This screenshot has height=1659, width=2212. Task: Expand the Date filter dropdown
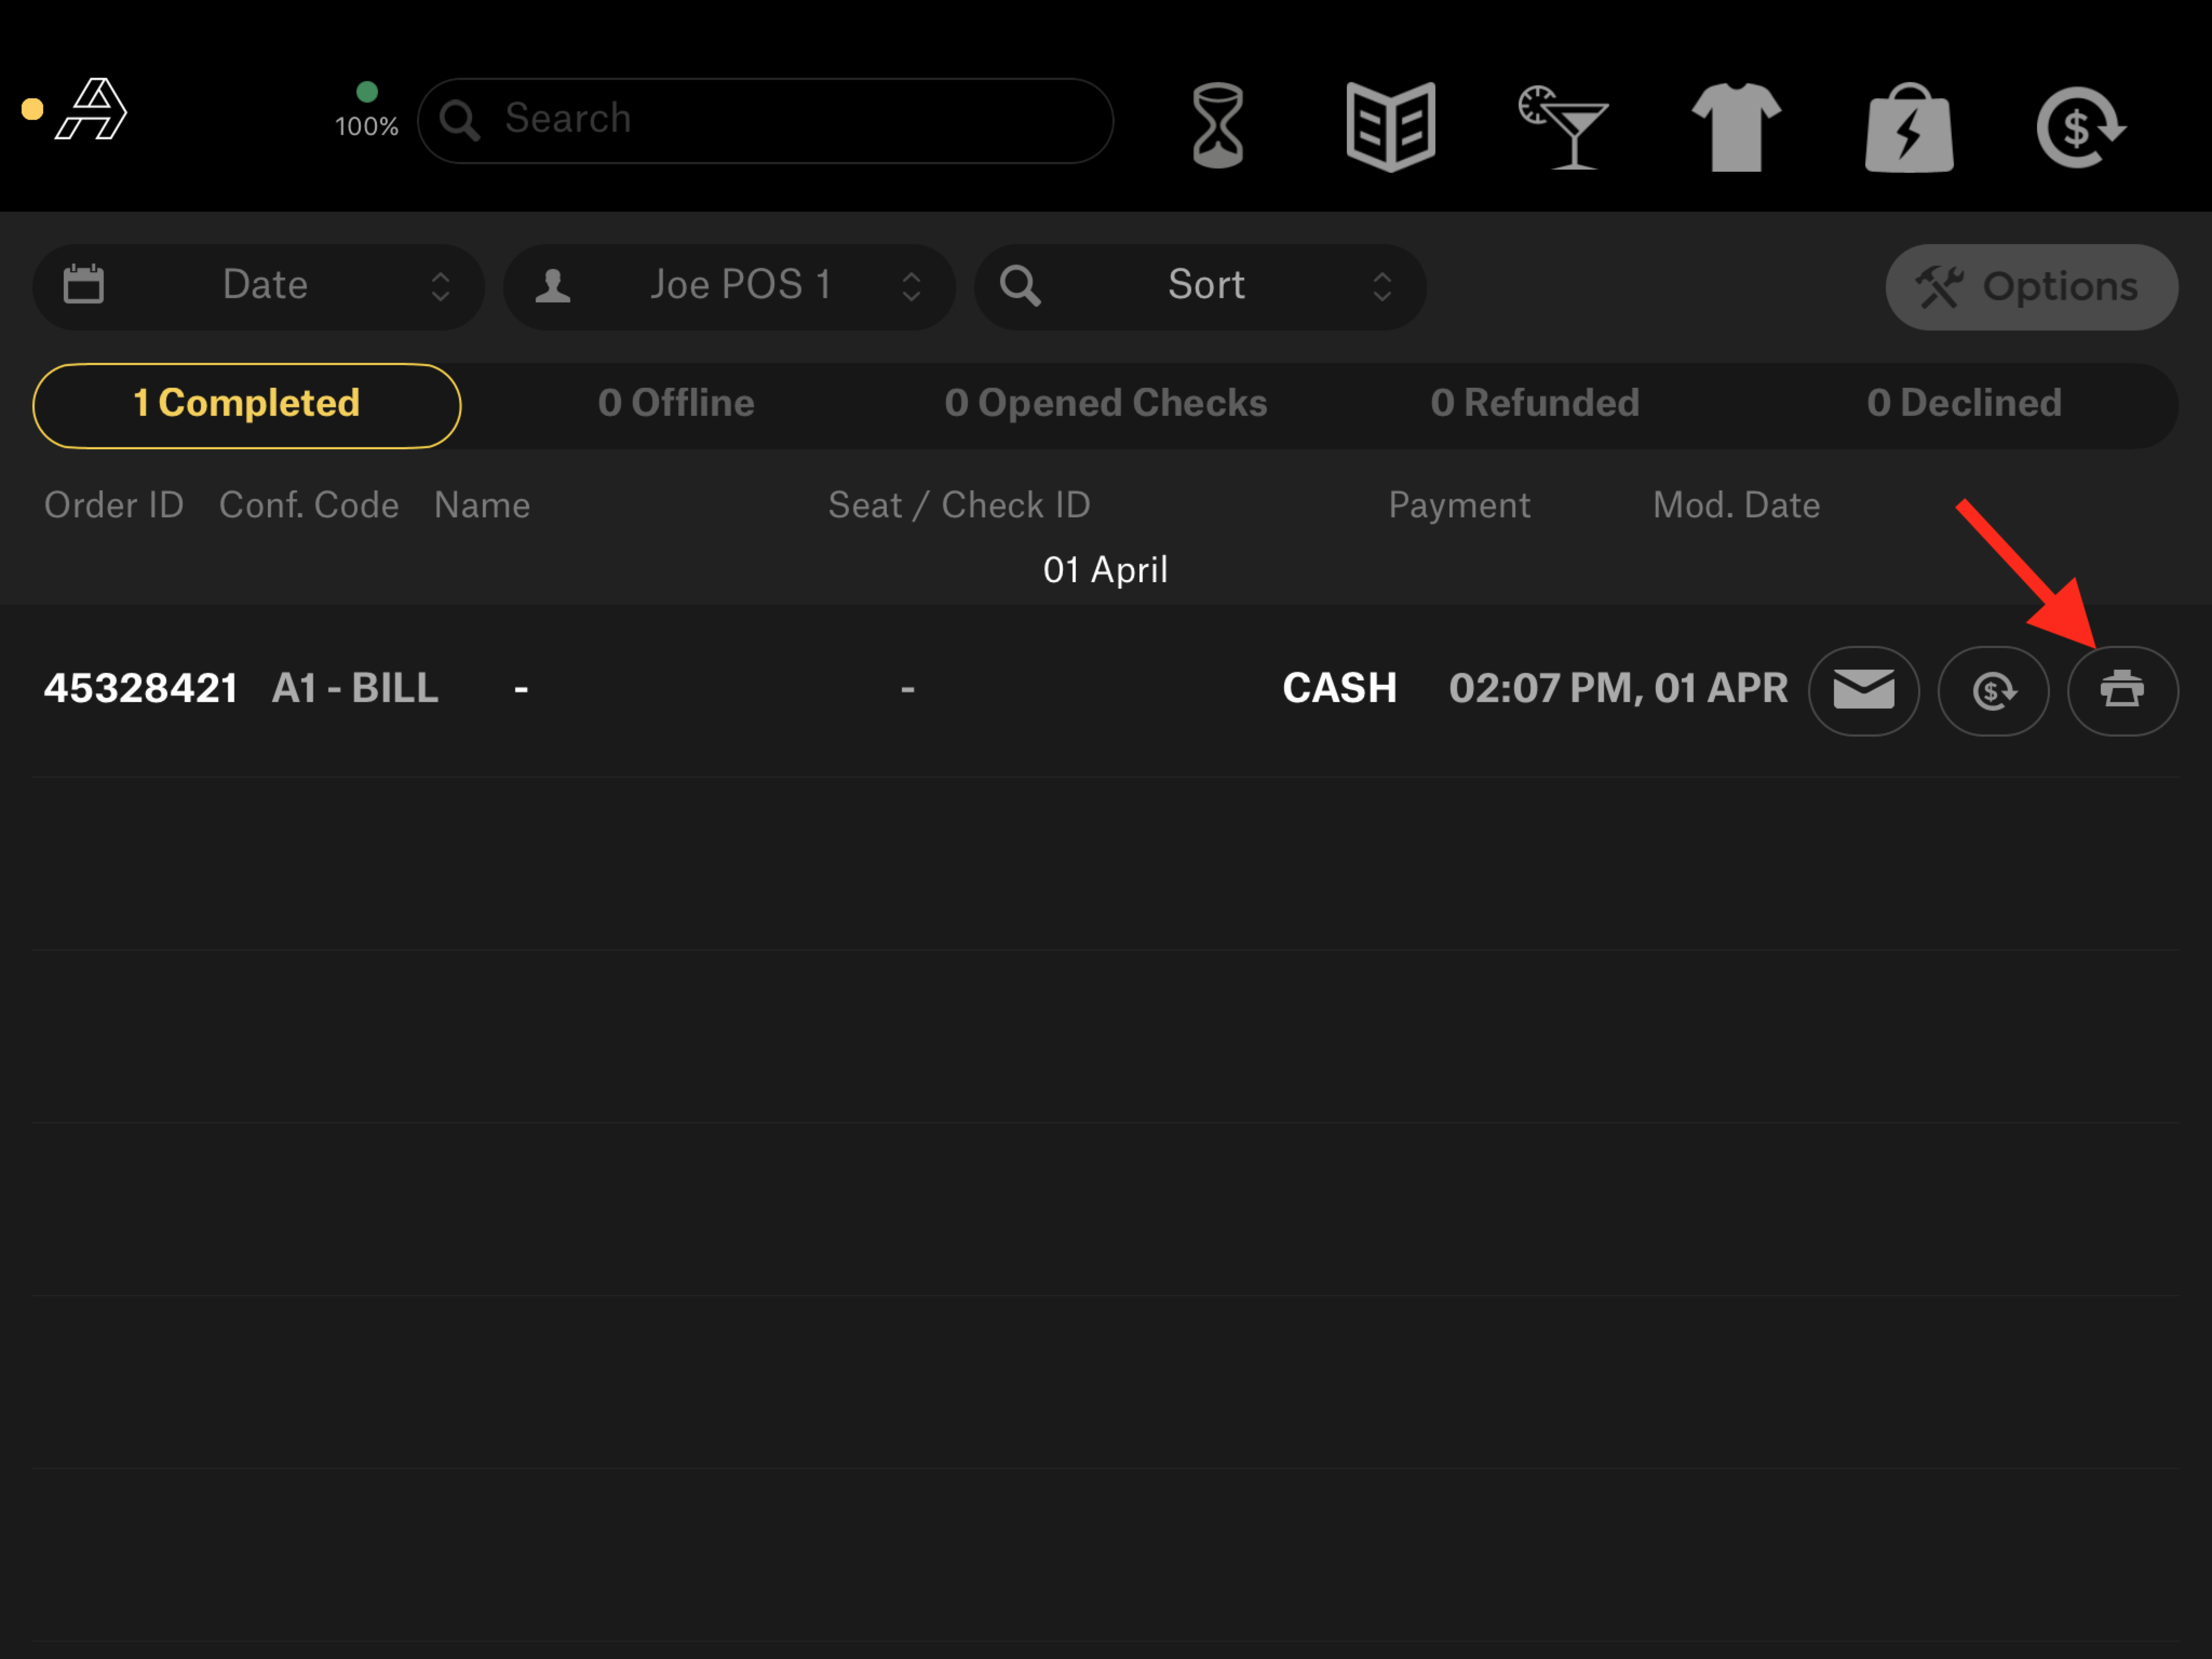click(258, 286)
